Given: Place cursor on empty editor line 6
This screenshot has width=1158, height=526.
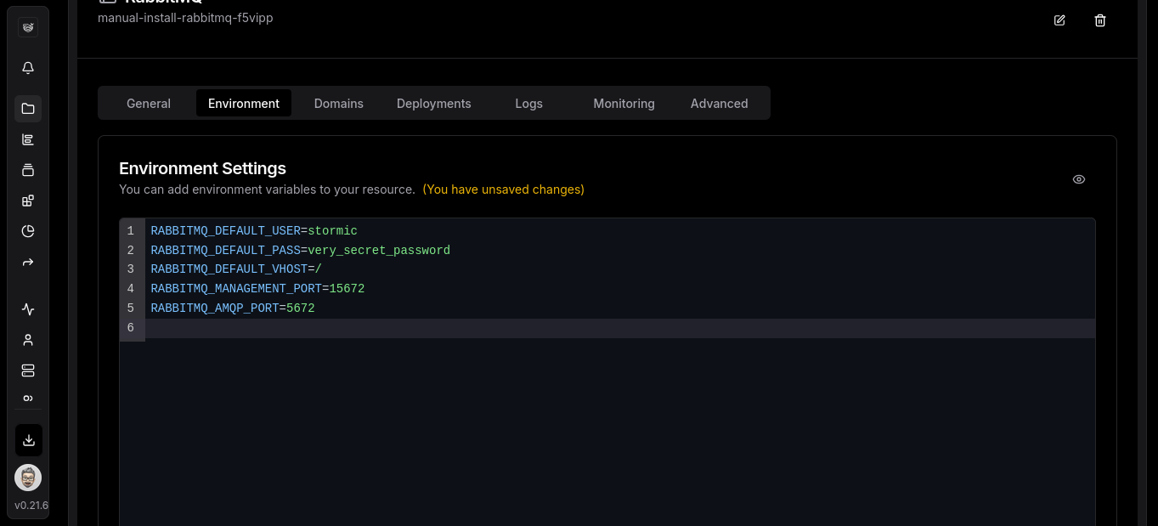Looking at the screenshot, I should point(620,328).
